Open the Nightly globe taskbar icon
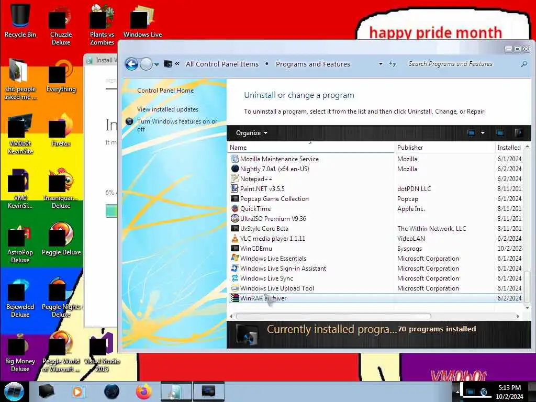The height and width of the screenshot is (402, 536). click(111, 392)
